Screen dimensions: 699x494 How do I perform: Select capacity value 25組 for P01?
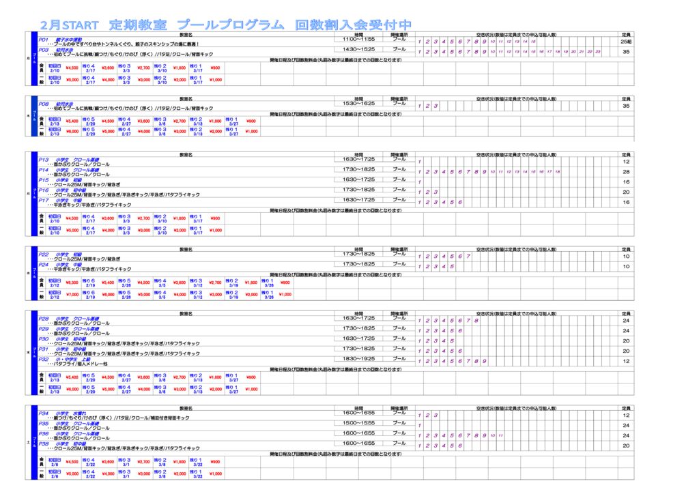(x=626, y=42)
